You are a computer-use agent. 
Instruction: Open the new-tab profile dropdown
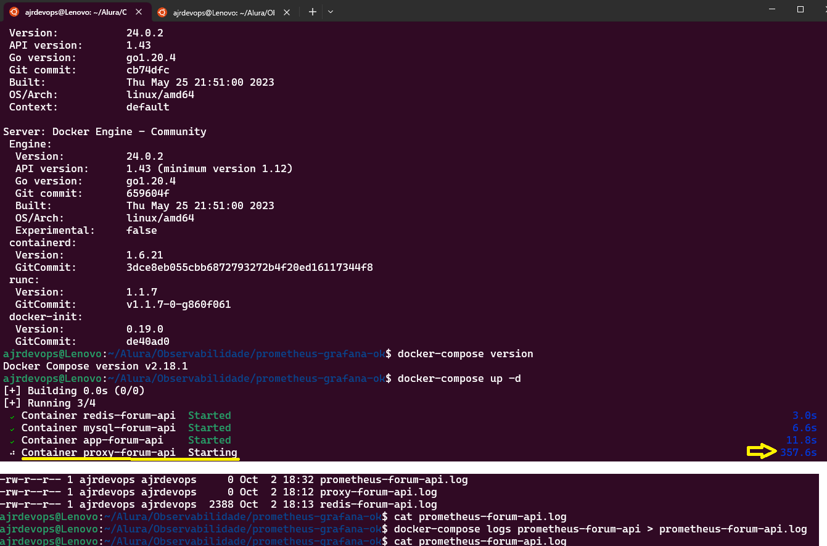331,12
